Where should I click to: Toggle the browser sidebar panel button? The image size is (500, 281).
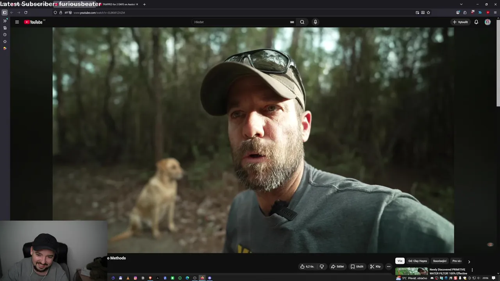(x=5, y=12)
